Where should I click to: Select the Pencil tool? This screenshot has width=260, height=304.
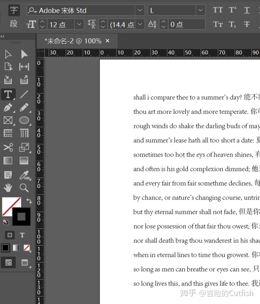pyautogui.click(x=24, y=107)
